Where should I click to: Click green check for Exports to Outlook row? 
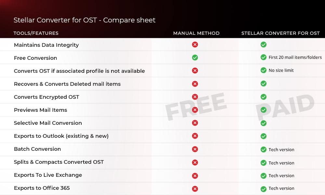(264, 136)
